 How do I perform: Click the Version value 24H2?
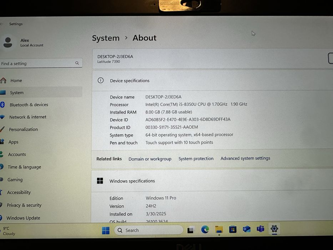coord(151,206)
